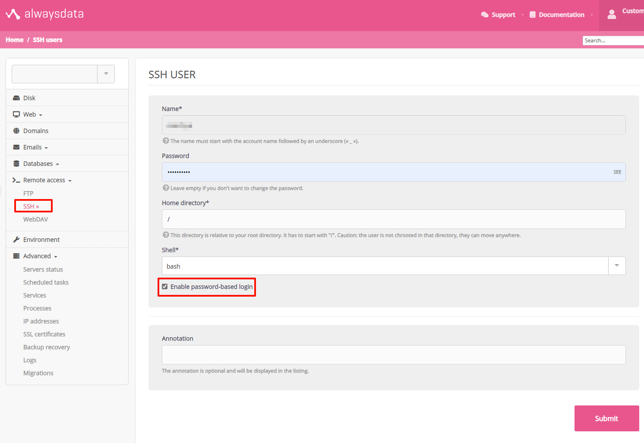Viewport: 644px width, 443px height.
Task: Click the Home directory input field
Action: pos(394,219)
